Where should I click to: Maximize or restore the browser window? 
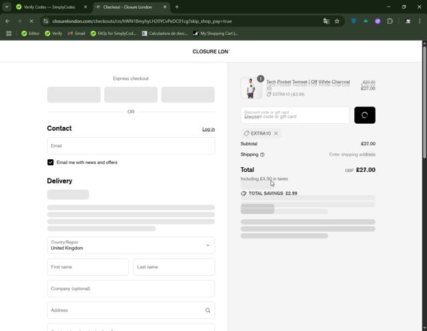click(404, 7)
